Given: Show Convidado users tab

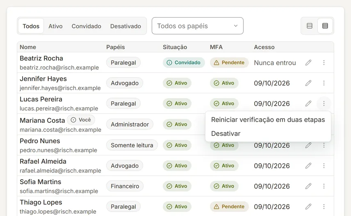Looking at the screenshot, I should tap(87, 26).
